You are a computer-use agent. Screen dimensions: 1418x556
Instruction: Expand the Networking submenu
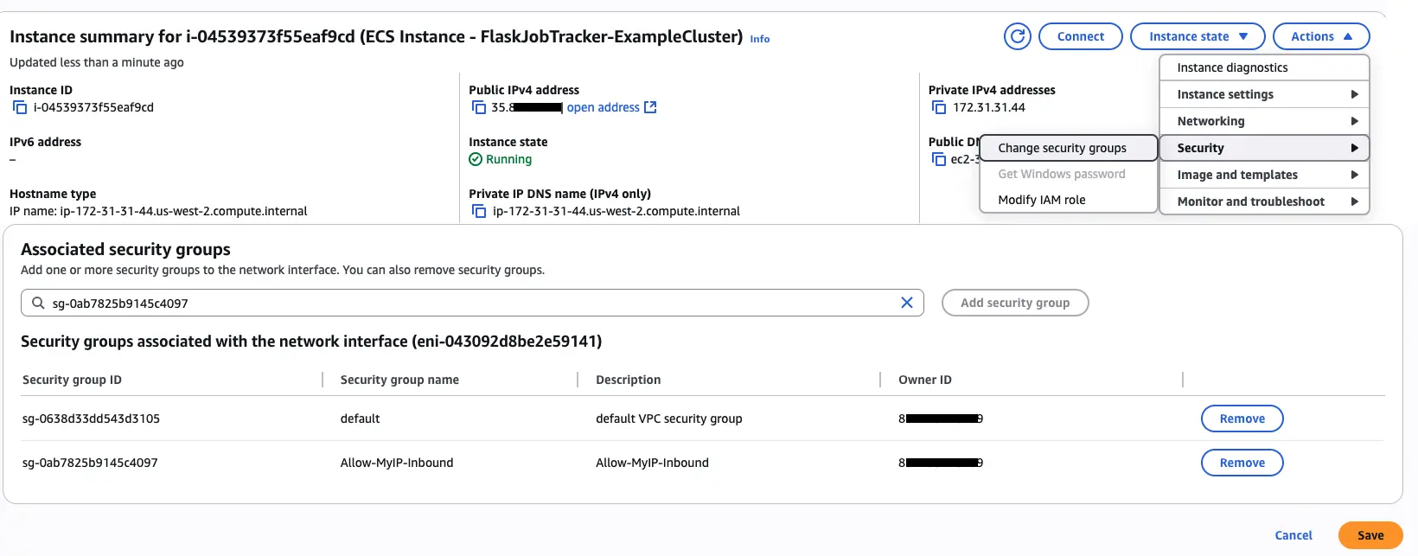tap(1264, 121)
